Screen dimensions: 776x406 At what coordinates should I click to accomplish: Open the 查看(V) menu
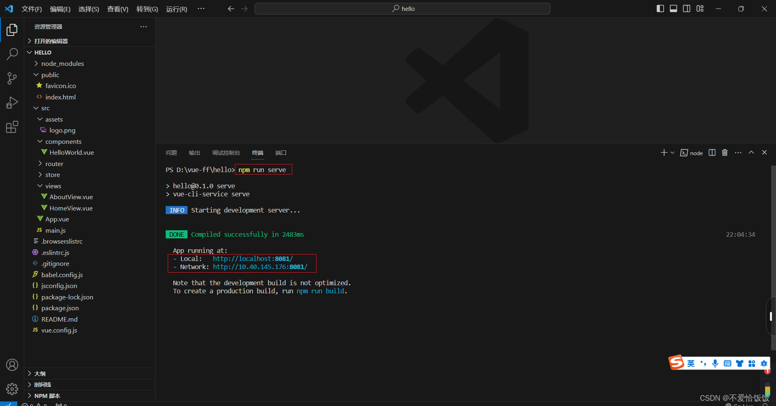pyautogui.click(x=118, y=9)
